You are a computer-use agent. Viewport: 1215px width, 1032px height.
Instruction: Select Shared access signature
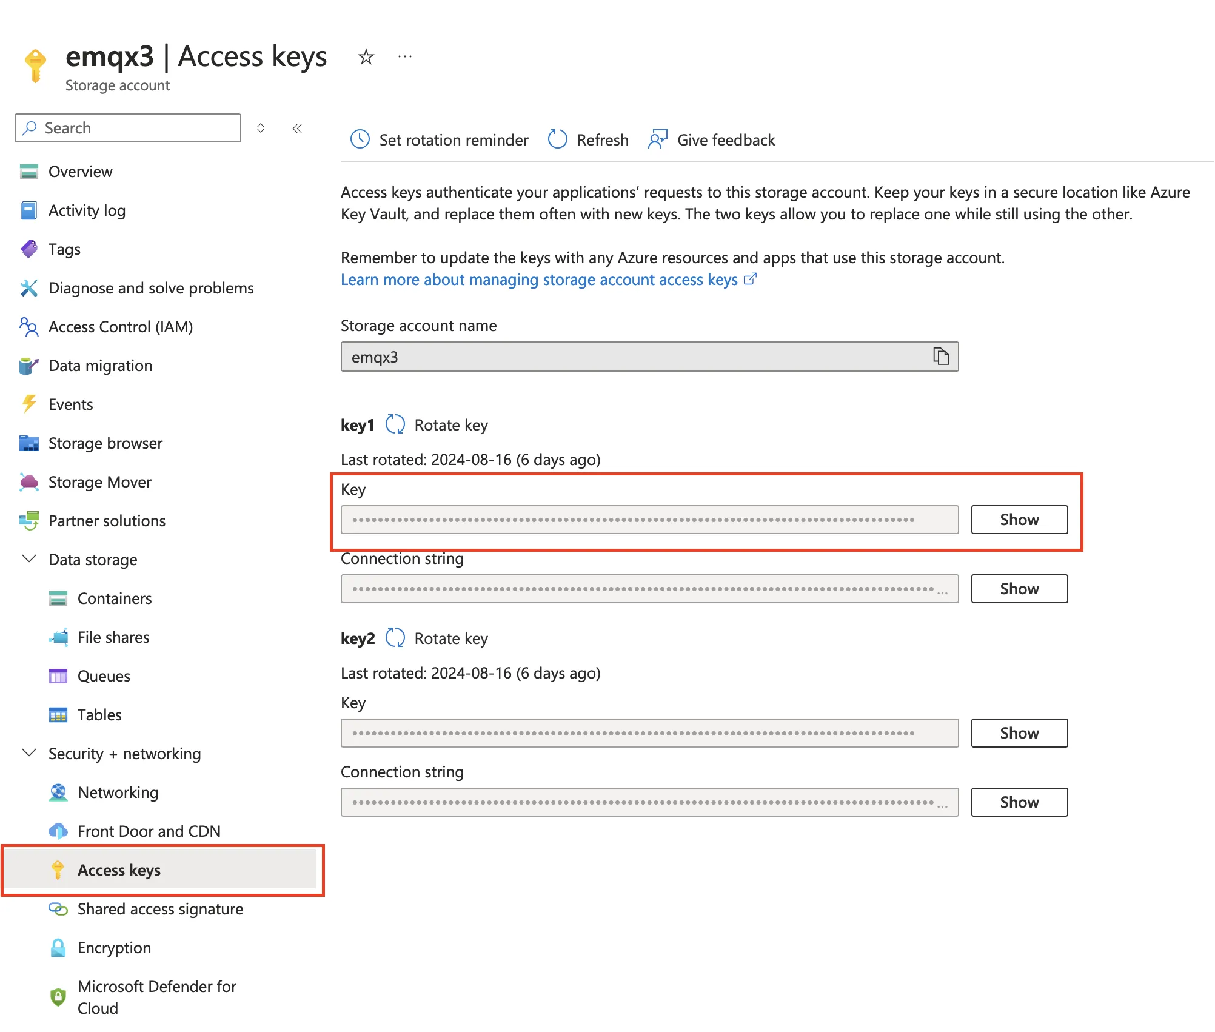(159, 909)
